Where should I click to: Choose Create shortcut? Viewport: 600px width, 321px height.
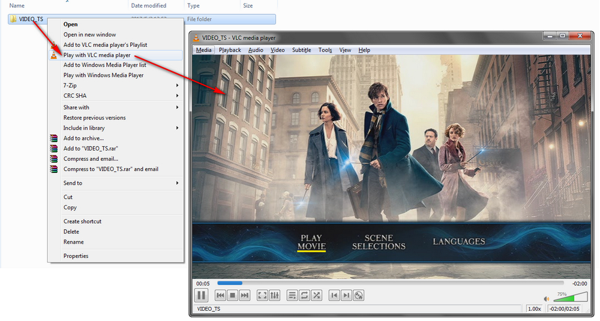116,221
